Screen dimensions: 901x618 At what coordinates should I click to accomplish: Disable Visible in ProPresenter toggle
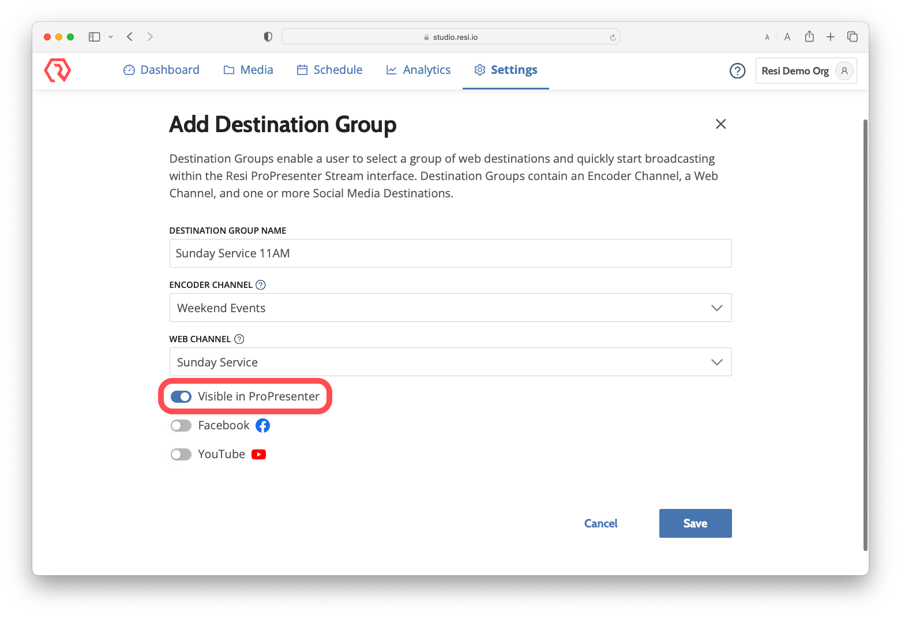coord(181,397)
